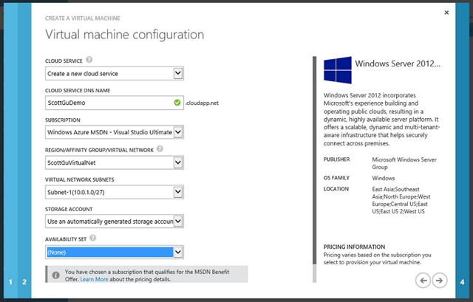Click the green validation checkmark in DNS name
Image resolution: width=473 pixels, height=302 pixels.
[x=177, y=103]
